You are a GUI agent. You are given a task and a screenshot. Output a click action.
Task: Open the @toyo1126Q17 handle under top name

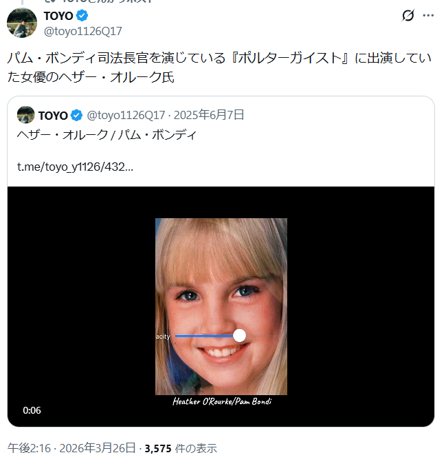click(x=82, y=30)
